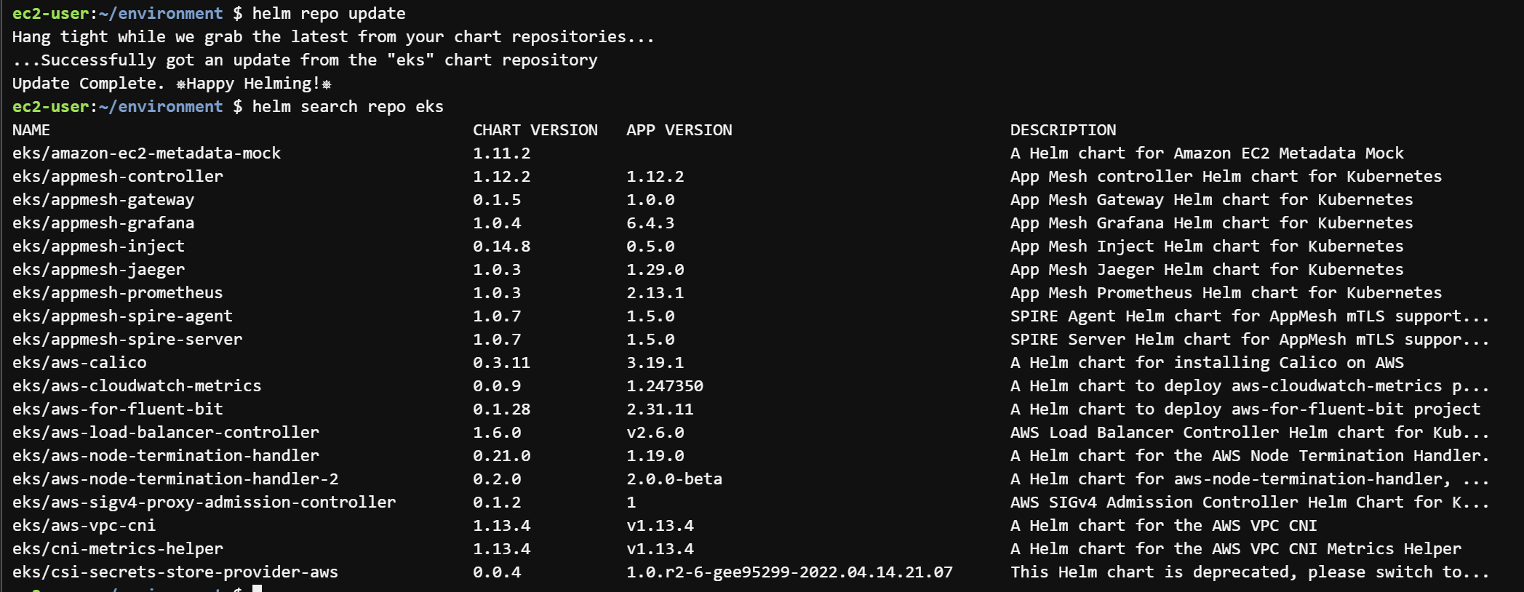Click app version 2.0.0-beta
Image resolution: width=1524 pixels, height=592 pixels.
pyautogui.click(x=674, y=479)
